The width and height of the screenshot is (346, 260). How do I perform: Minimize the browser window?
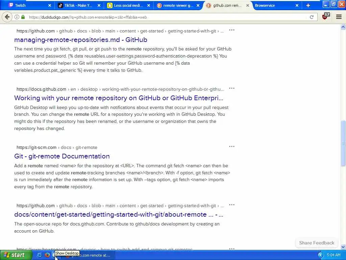326,4
